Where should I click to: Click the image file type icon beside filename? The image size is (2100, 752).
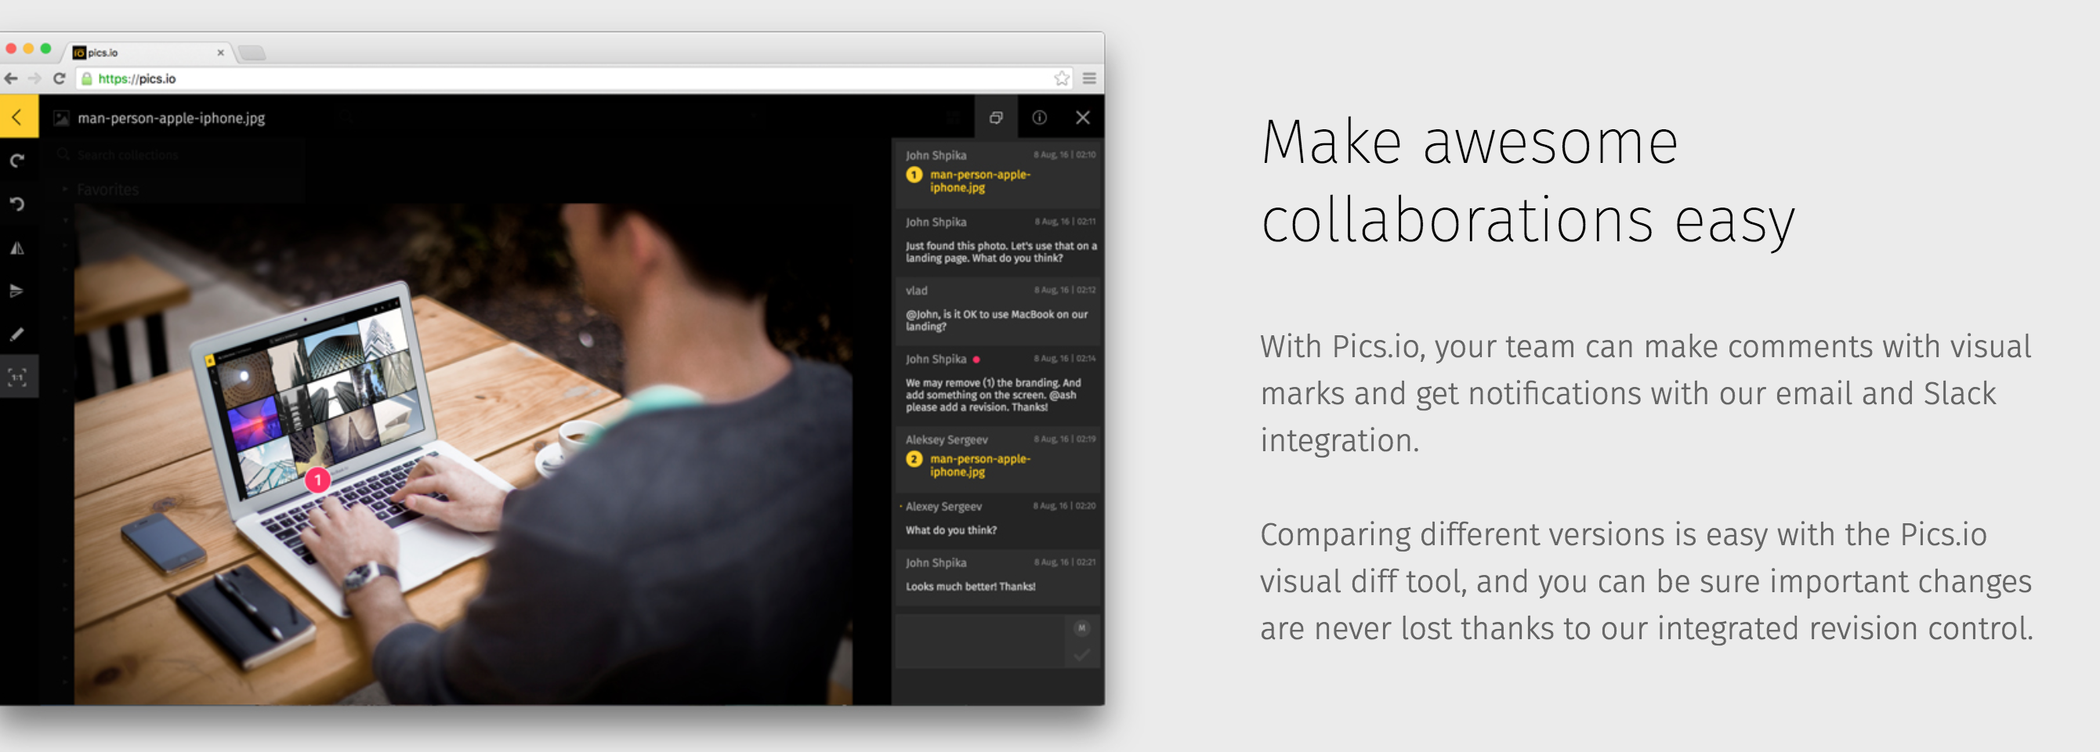61,118
